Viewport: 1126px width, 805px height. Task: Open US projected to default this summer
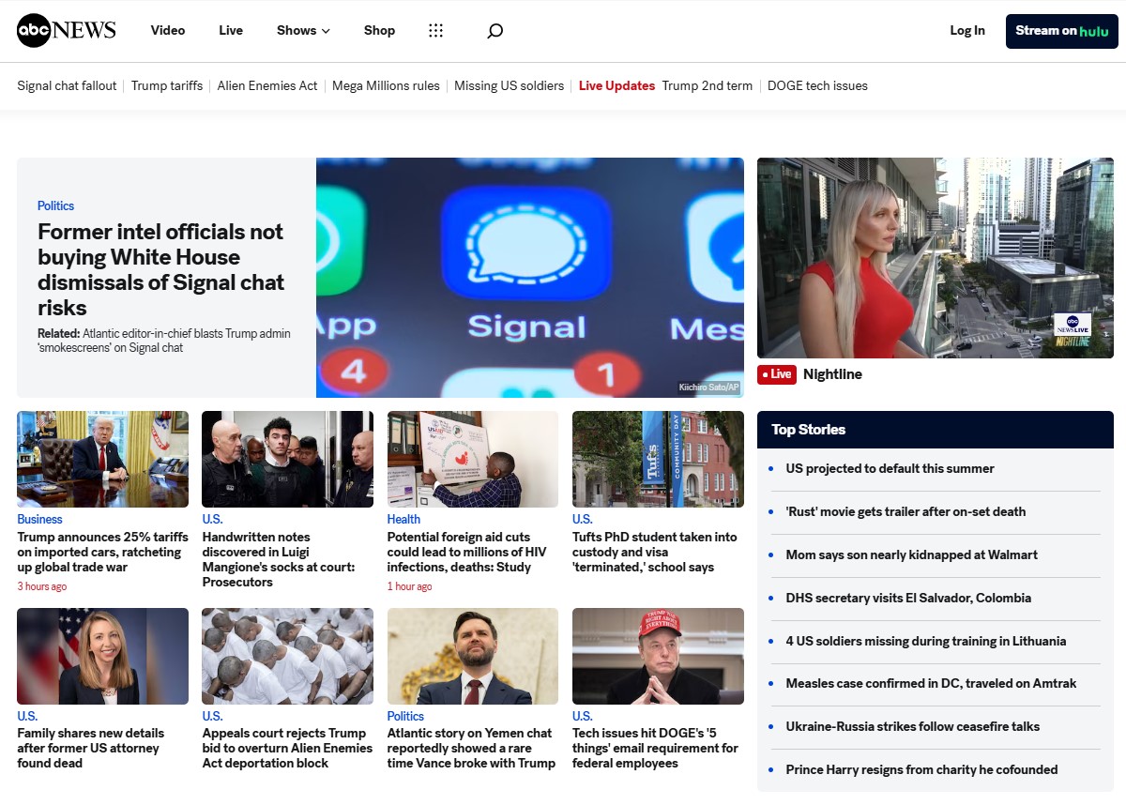pos(890,468)
